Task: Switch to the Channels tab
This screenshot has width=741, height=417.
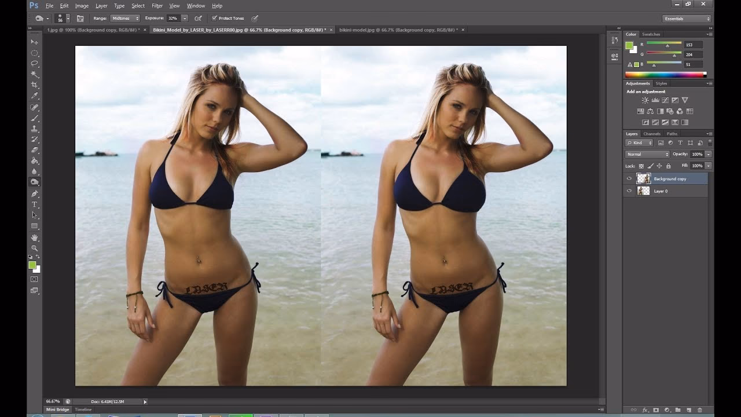Action: (651, 133)
